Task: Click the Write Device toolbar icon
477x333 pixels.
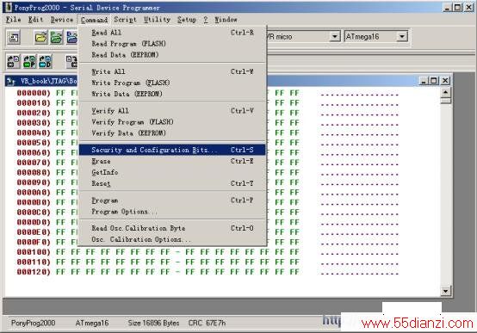Action: coord(71,61)
